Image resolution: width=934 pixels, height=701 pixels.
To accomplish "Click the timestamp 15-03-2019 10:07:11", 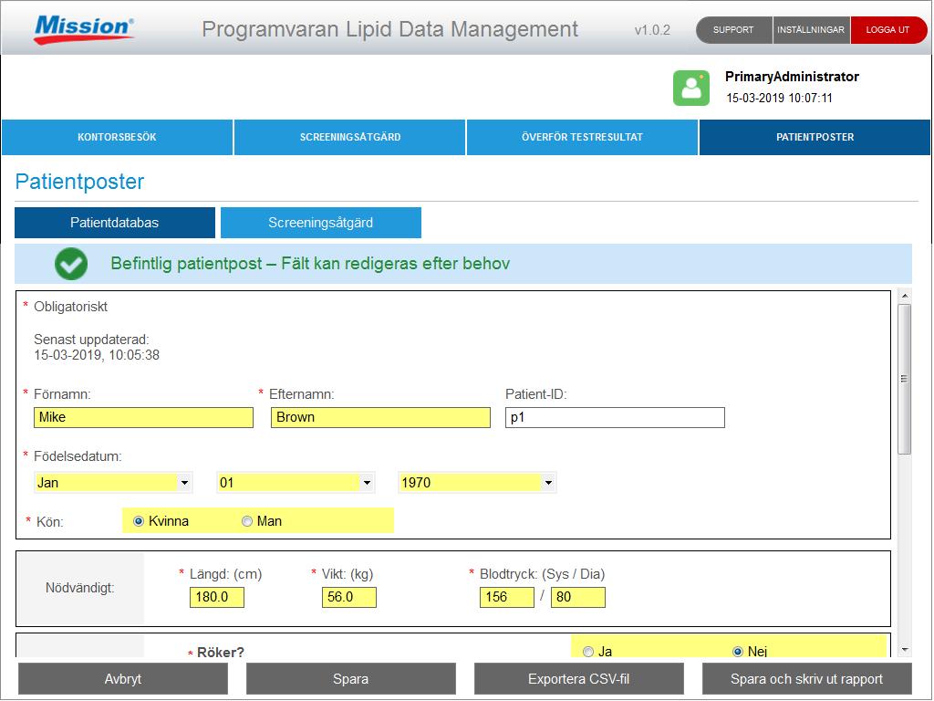I will [x=779, y=98].
